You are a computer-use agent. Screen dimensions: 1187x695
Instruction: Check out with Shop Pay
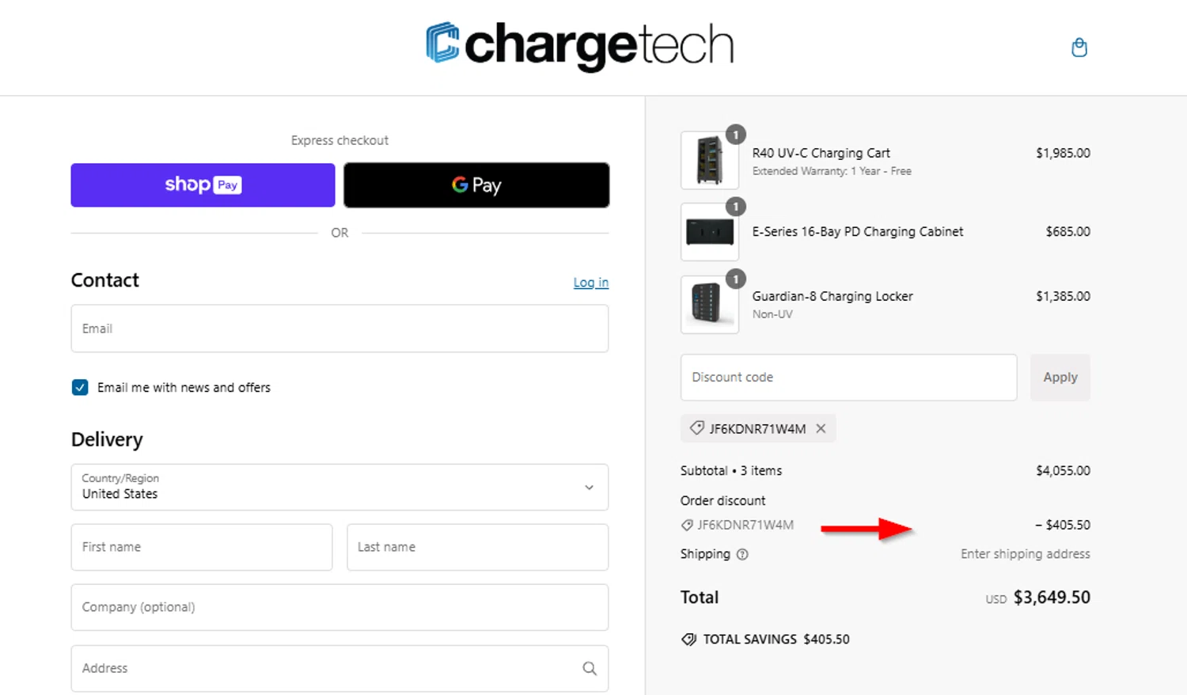click(203, 185)
